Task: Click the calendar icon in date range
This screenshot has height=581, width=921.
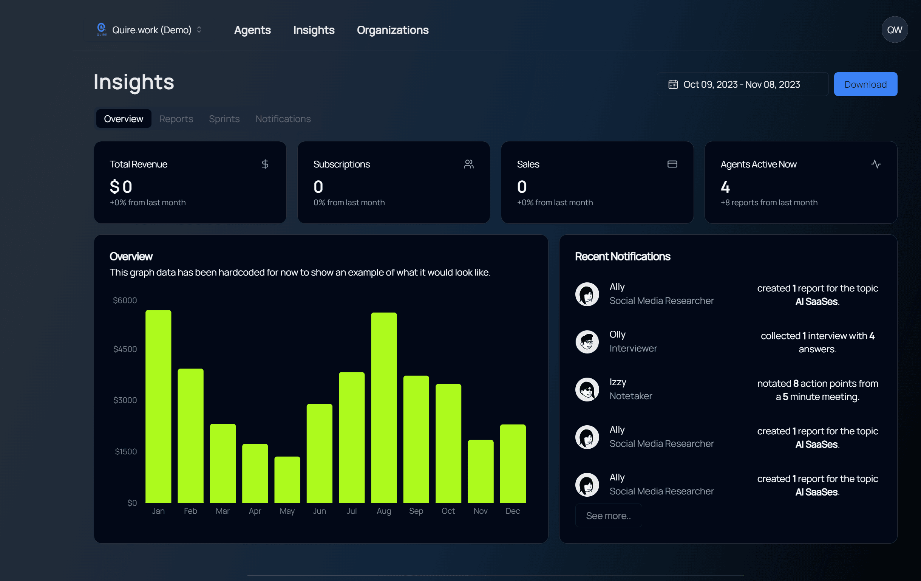Action: pyautogui.click(x=673, y=84)
